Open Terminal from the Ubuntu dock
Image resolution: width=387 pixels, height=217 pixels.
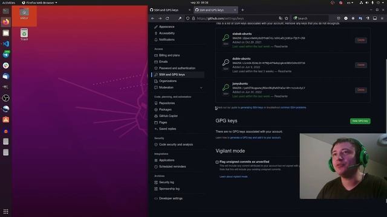click(5, 11)
